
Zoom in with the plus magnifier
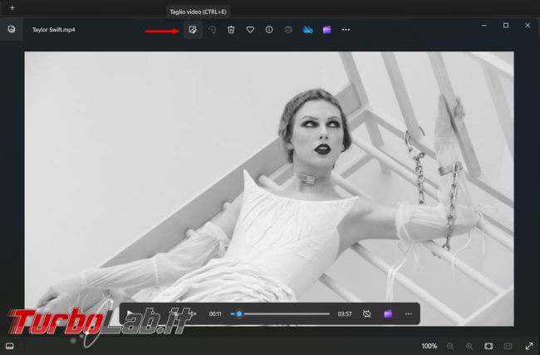469,347
